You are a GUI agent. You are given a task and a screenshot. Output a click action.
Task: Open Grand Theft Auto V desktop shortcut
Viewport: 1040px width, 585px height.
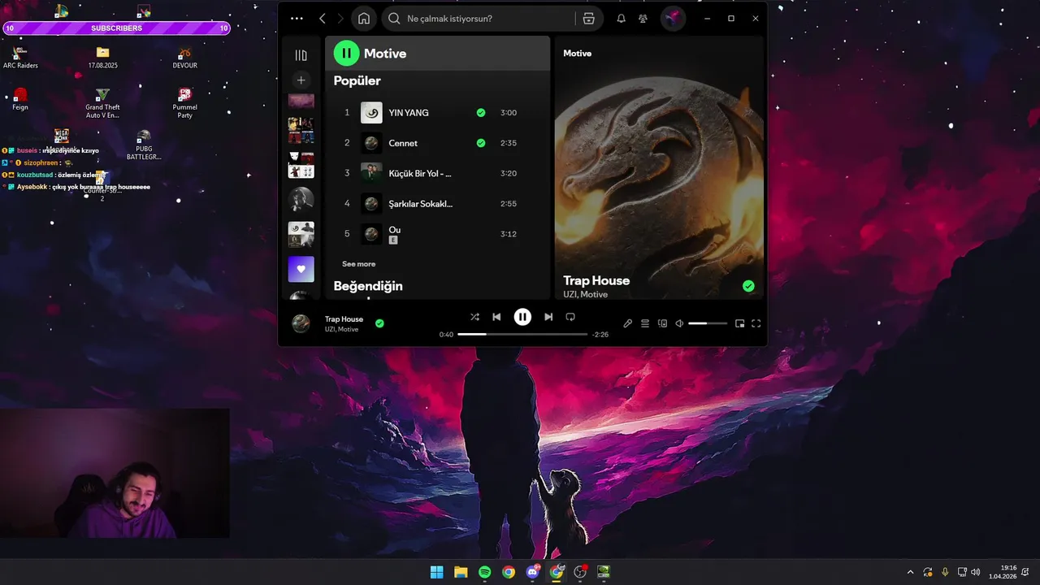pyautogui.click(x=102, y=103)
